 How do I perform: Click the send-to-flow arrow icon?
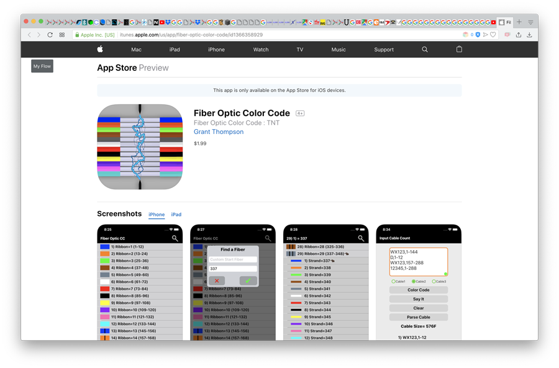485,35
